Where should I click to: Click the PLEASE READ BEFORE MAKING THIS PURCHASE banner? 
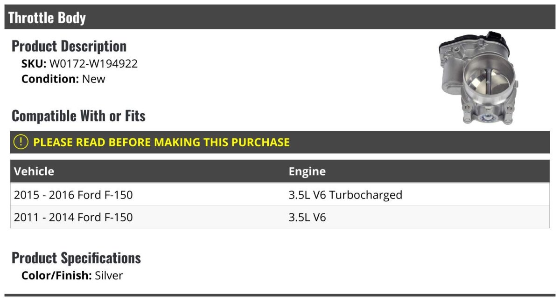(x=161, y=142)
